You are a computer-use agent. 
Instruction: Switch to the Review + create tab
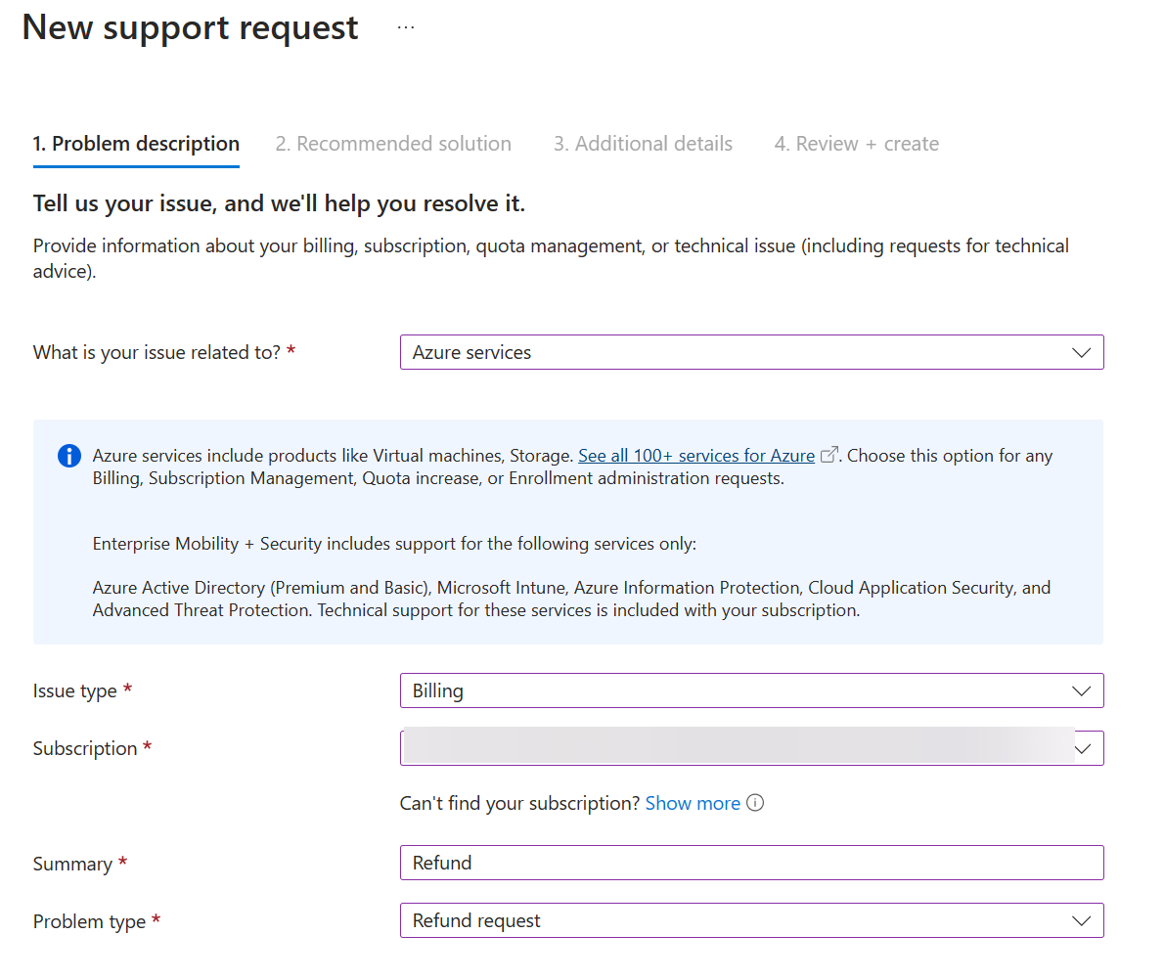(x=856, y=143)
